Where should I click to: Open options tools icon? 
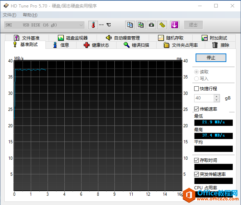pos(162,25)
